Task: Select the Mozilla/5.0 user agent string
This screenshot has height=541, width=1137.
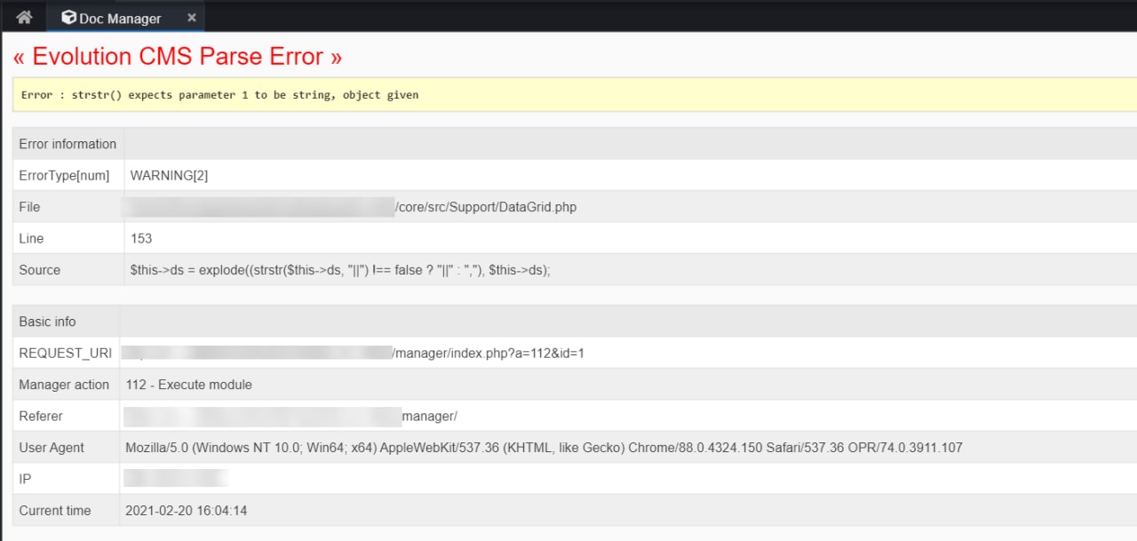Action: (545, 448)
